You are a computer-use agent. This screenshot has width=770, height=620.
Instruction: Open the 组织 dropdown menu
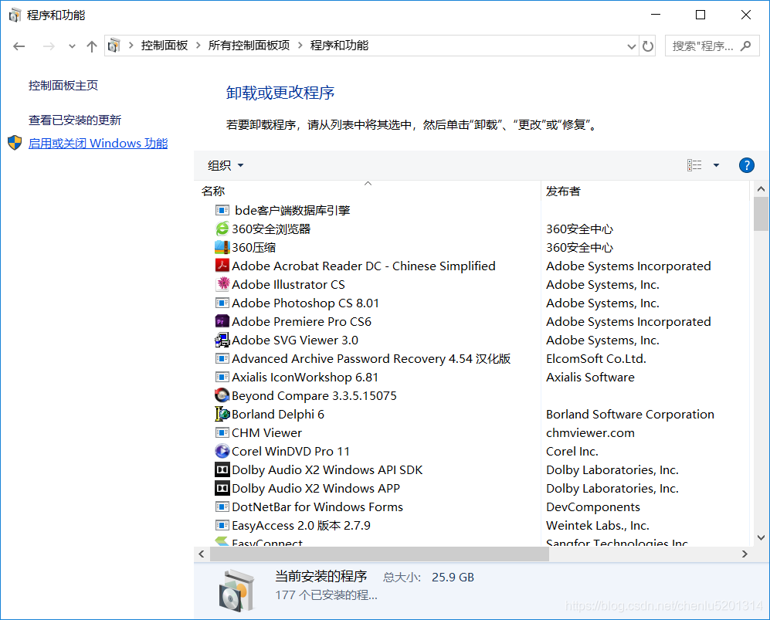[x=226, y=165]
